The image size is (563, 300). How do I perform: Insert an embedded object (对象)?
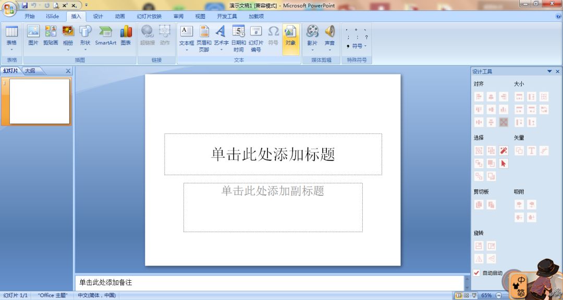[x=290, y=37]
